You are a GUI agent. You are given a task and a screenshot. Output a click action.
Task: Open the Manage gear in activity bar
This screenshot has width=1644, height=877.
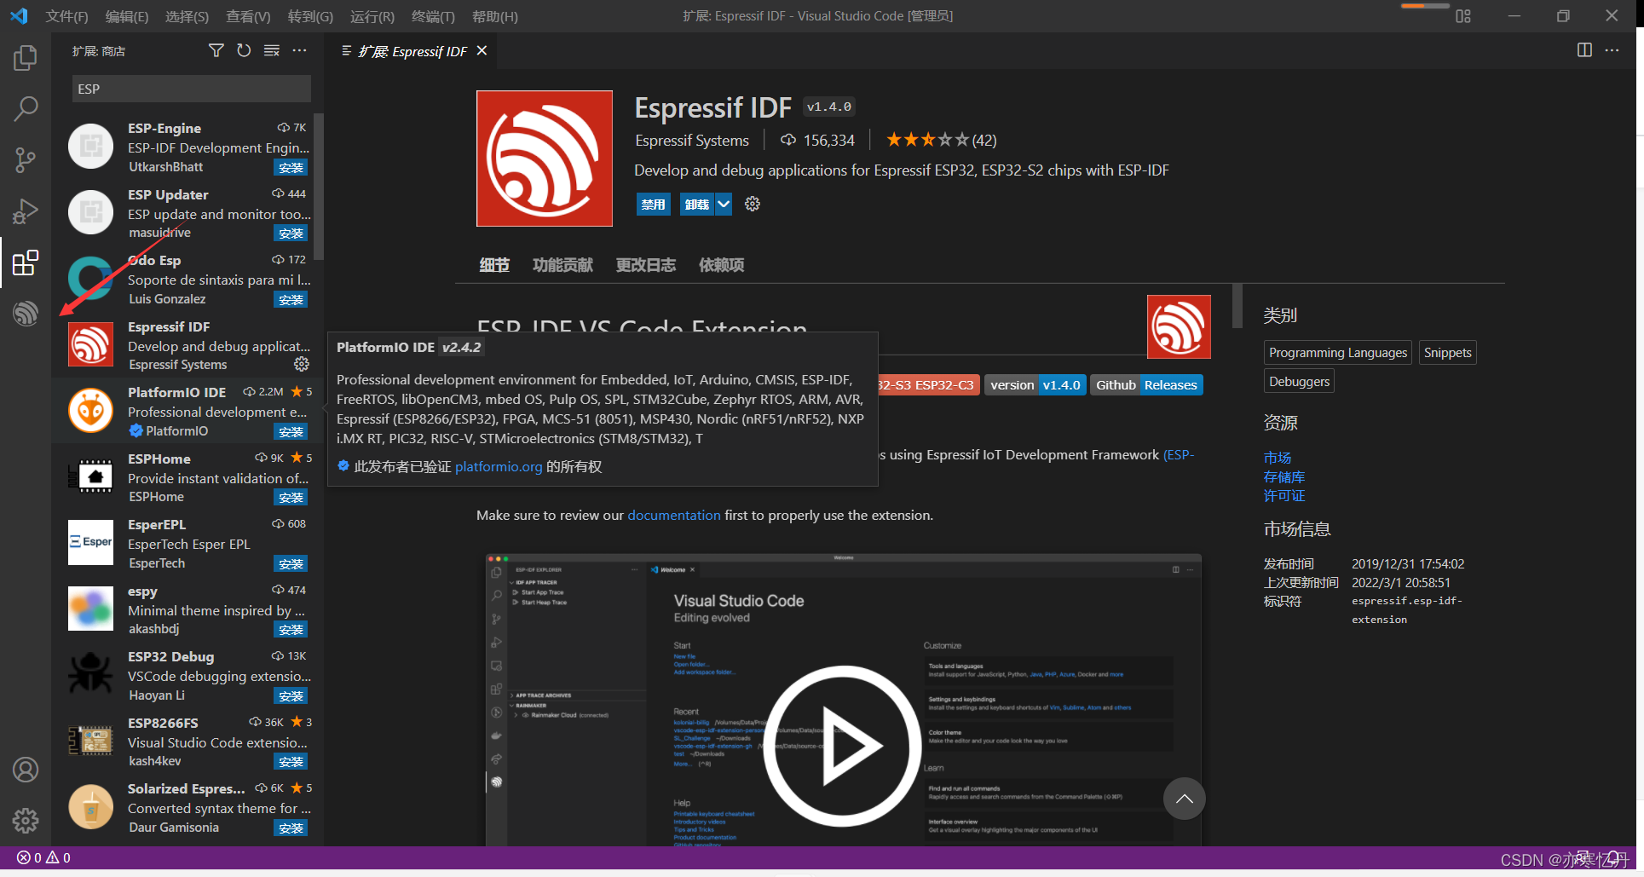[26, 821]
